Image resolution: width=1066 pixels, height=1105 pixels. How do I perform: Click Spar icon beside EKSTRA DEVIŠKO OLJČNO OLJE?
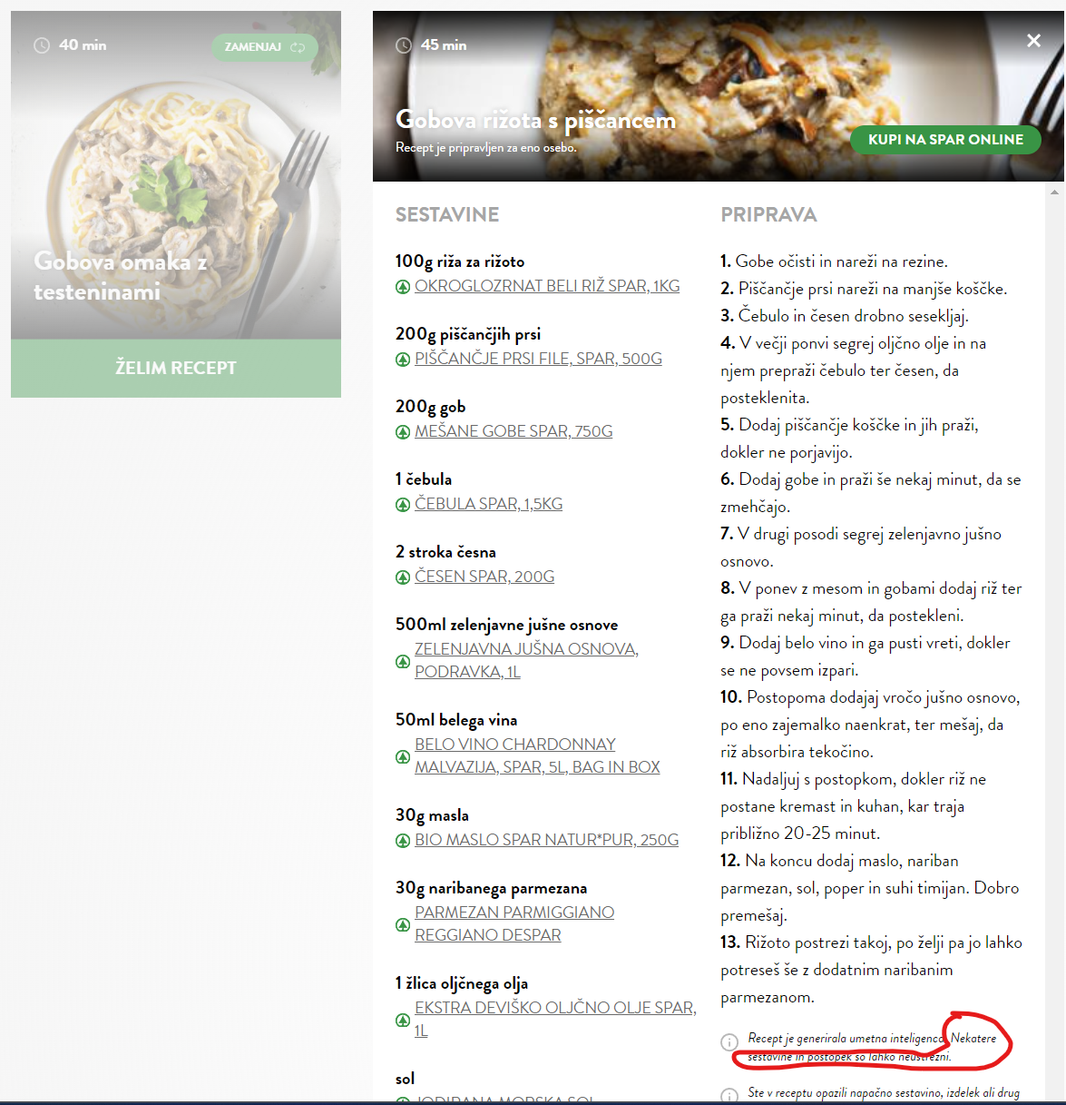point(403,1021)
